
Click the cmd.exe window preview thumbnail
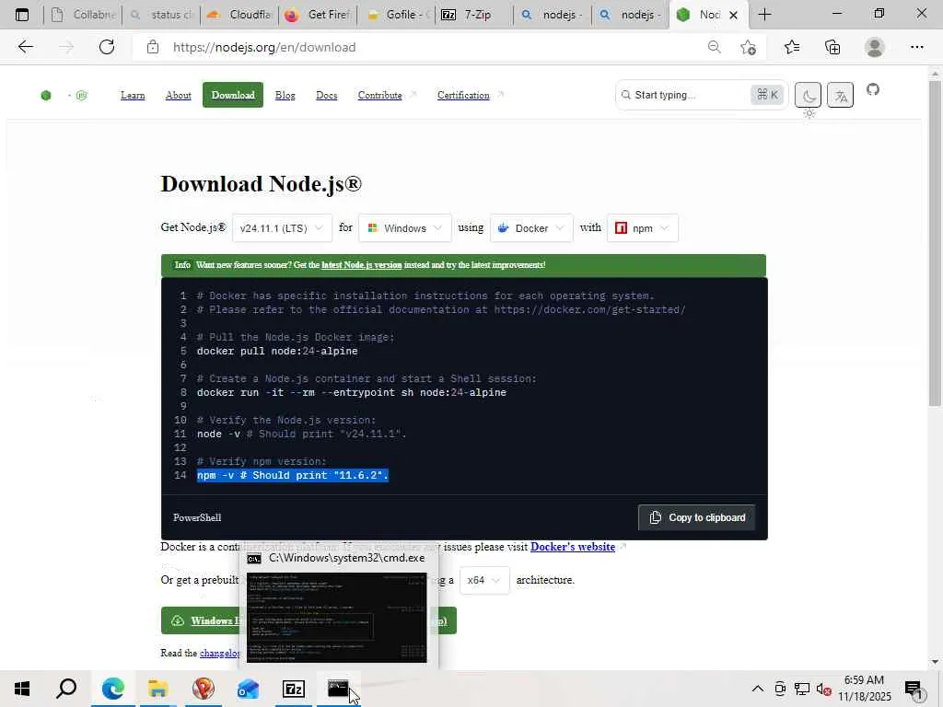pos(337,618)
